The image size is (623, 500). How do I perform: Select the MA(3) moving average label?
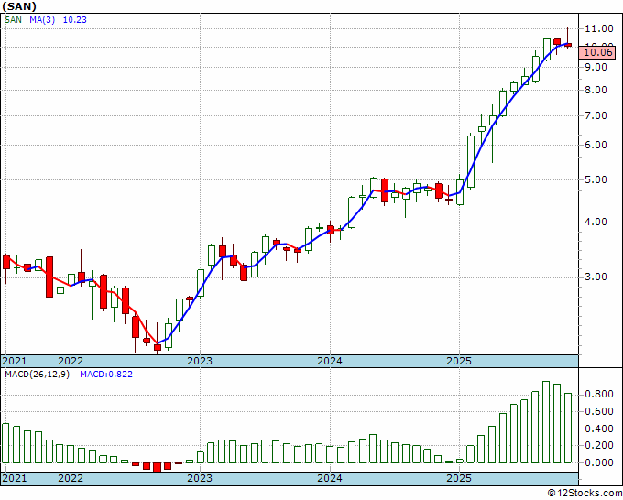[42, 20]
